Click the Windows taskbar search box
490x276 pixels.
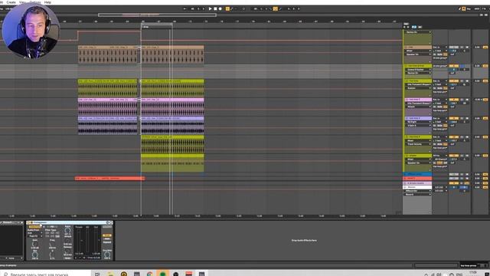tap(45, 274)
